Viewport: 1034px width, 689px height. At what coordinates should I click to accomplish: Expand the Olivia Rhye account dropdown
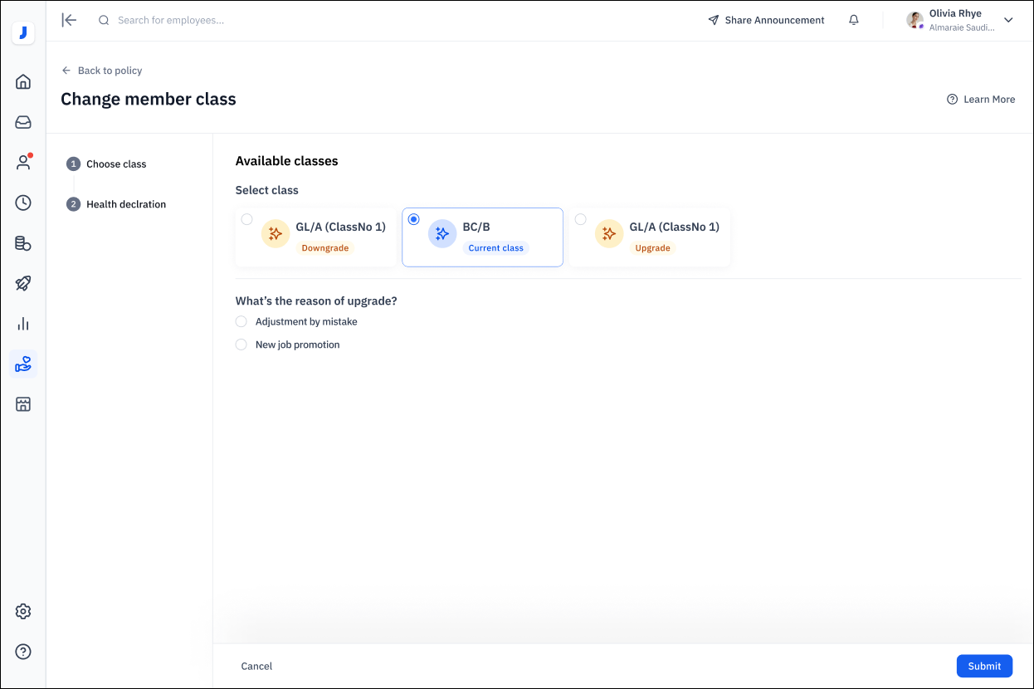[1008, 20]
